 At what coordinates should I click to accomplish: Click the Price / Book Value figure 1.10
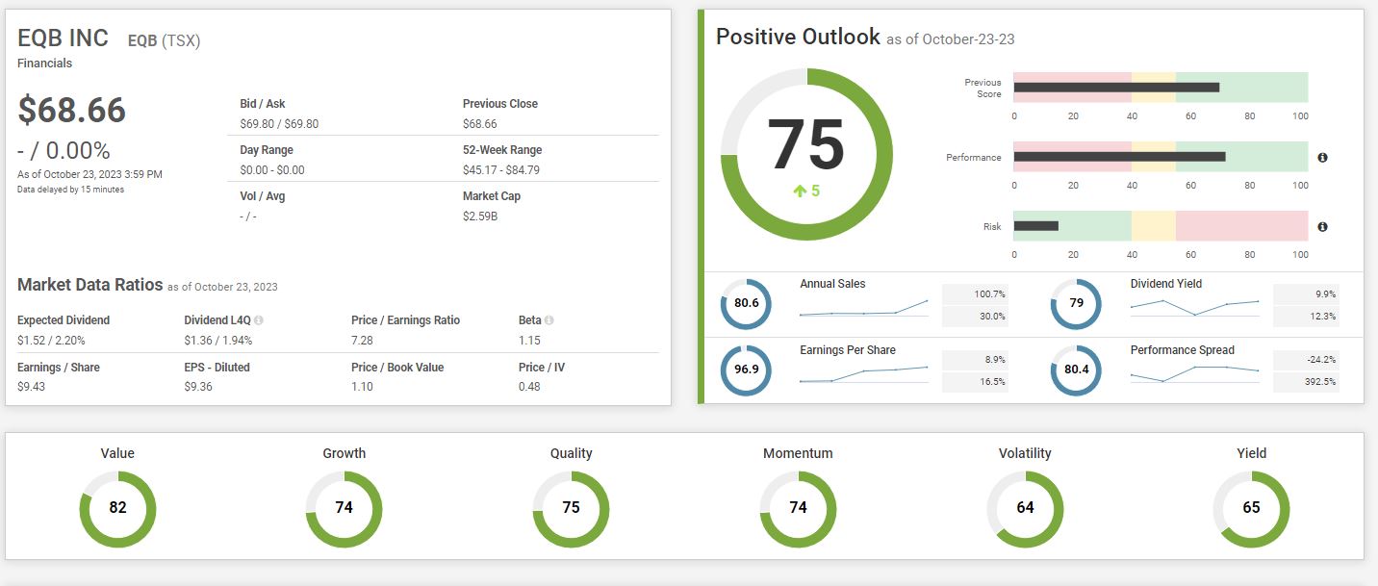click(362, 387)
